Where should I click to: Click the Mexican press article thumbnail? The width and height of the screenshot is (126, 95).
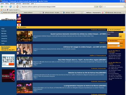click(x=25, y=36)
